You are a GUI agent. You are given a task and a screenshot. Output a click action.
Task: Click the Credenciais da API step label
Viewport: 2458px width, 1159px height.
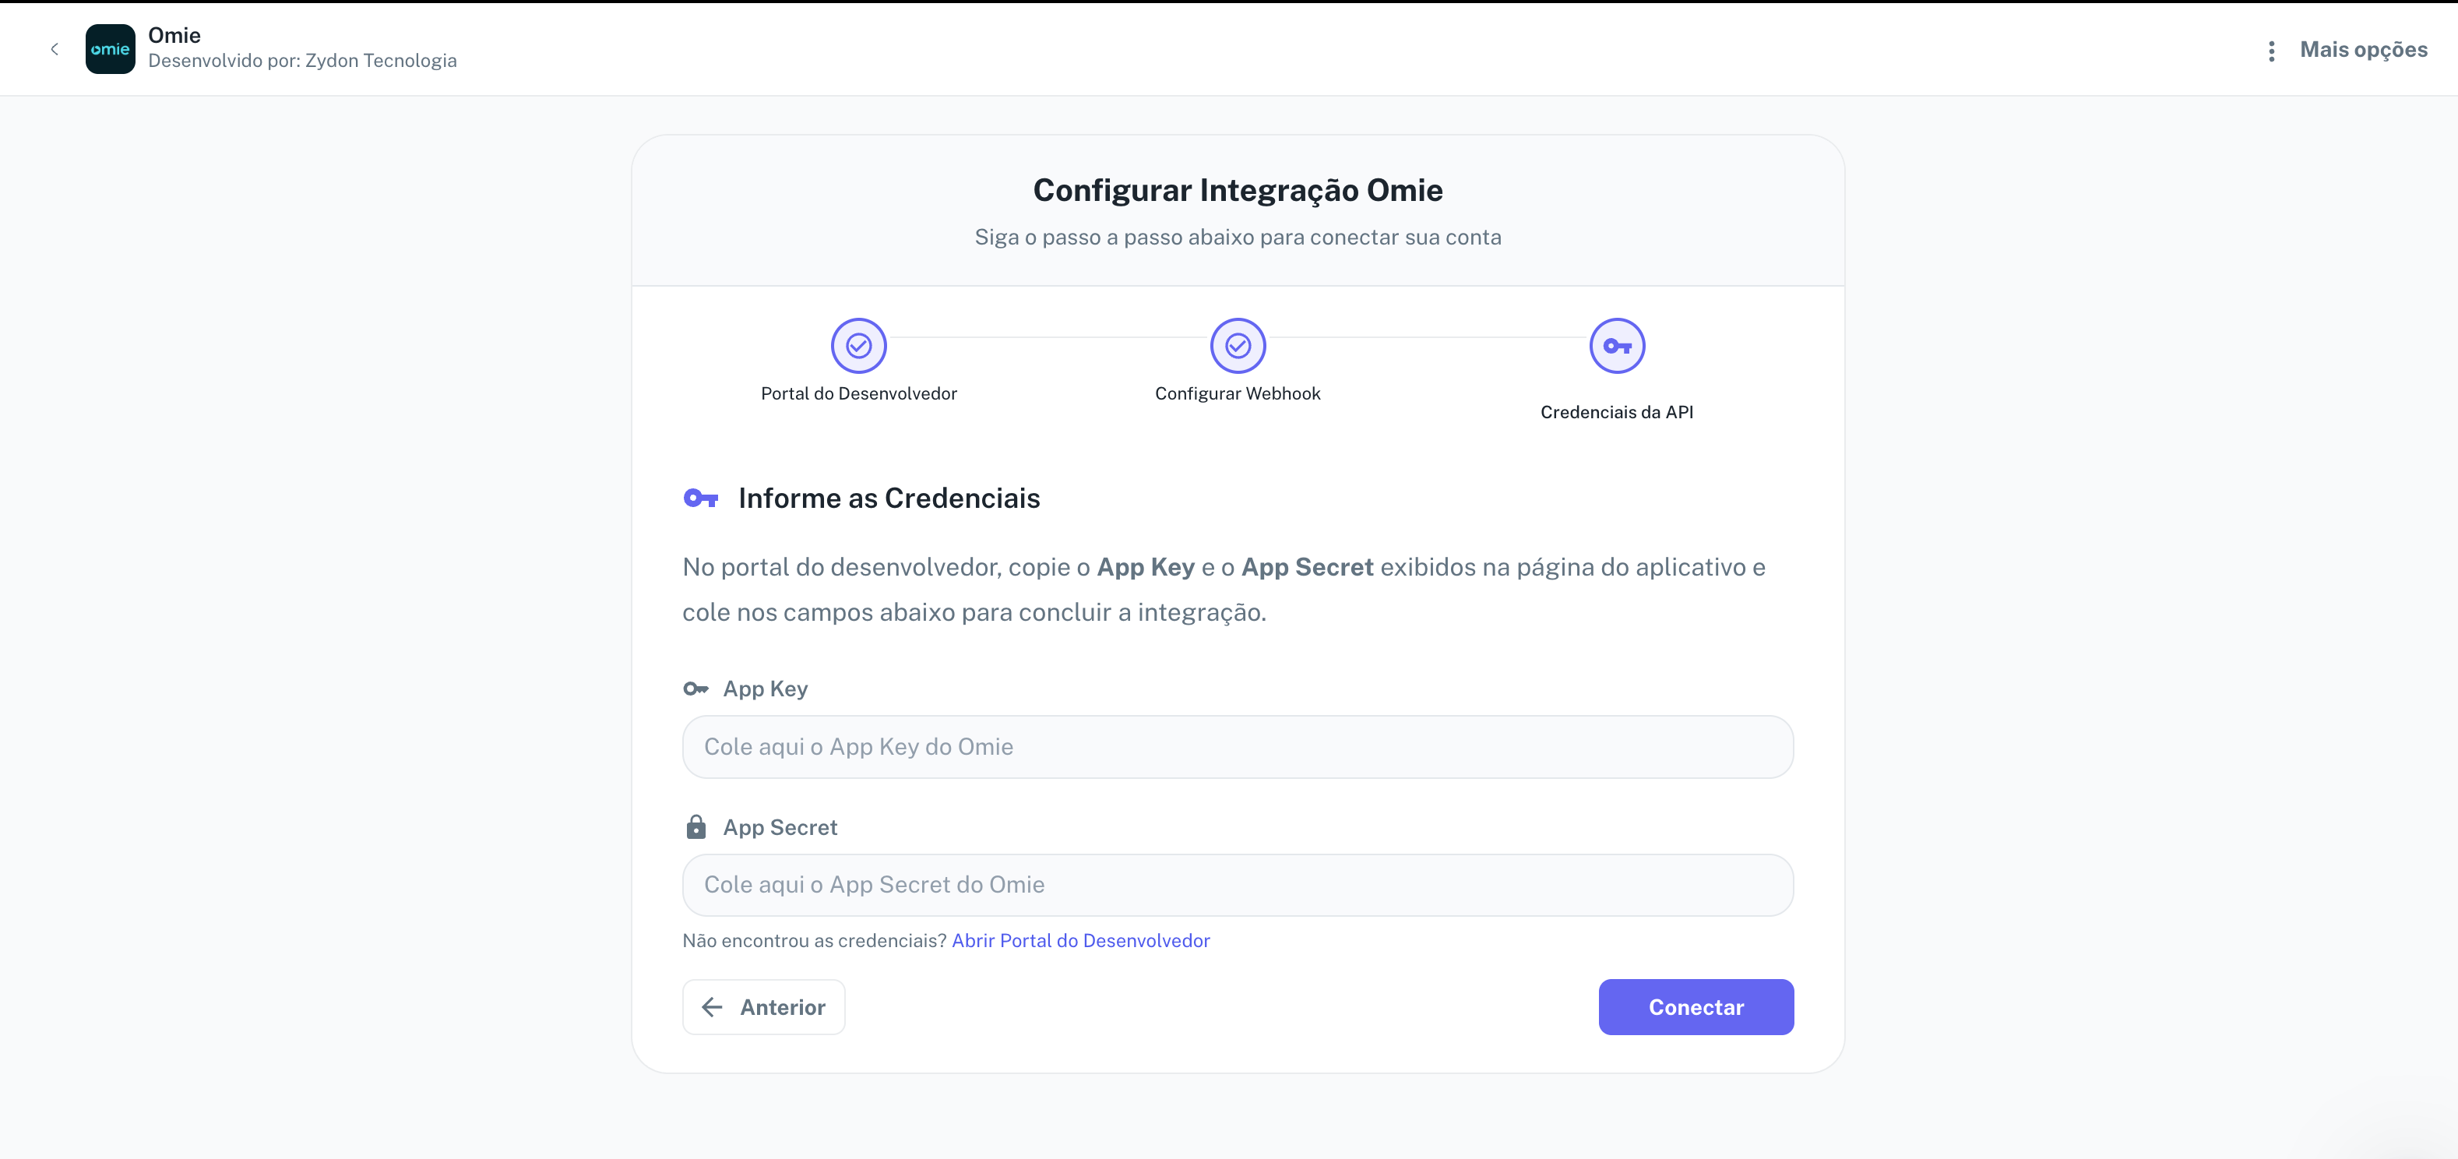click(x=1618, y=412)
